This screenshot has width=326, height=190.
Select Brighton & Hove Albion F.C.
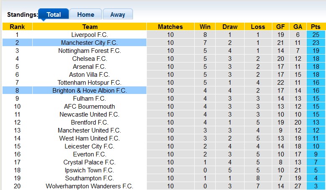89,90
